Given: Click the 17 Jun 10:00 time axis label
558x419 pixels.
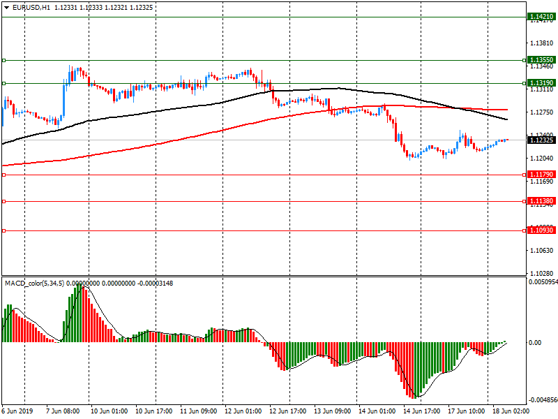Looking at the screenshot, I should (466, 411).
